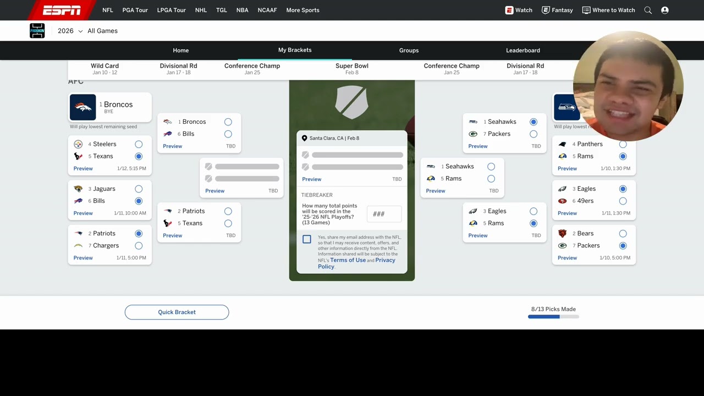
Task: Switch to the My Brackets tab
Action: pos(295,50)
